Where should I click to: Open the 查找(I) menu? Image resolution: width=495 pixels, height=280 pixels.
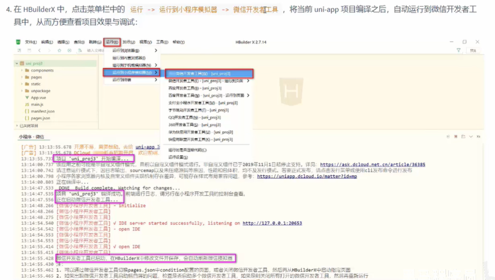(x=79, y=42)
